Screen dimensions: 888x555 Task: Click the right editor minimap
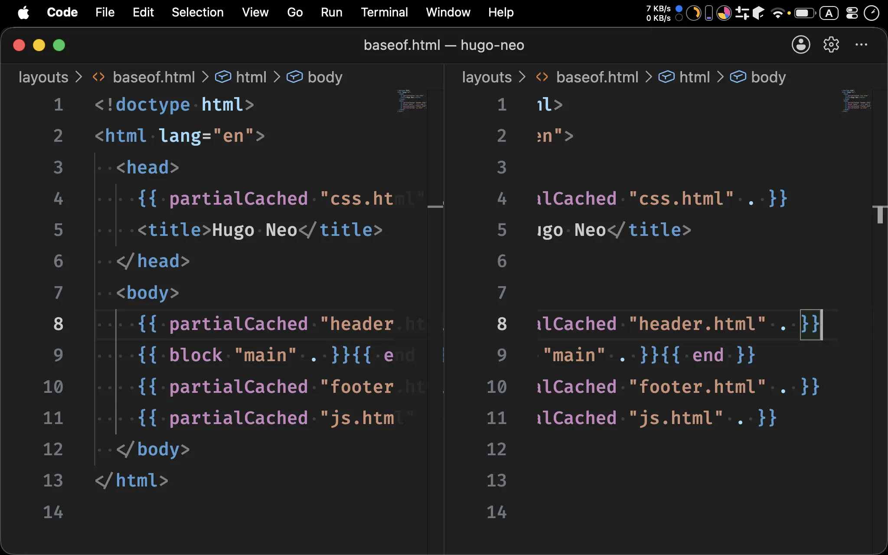pyautogui.click(x=855, y=101)
